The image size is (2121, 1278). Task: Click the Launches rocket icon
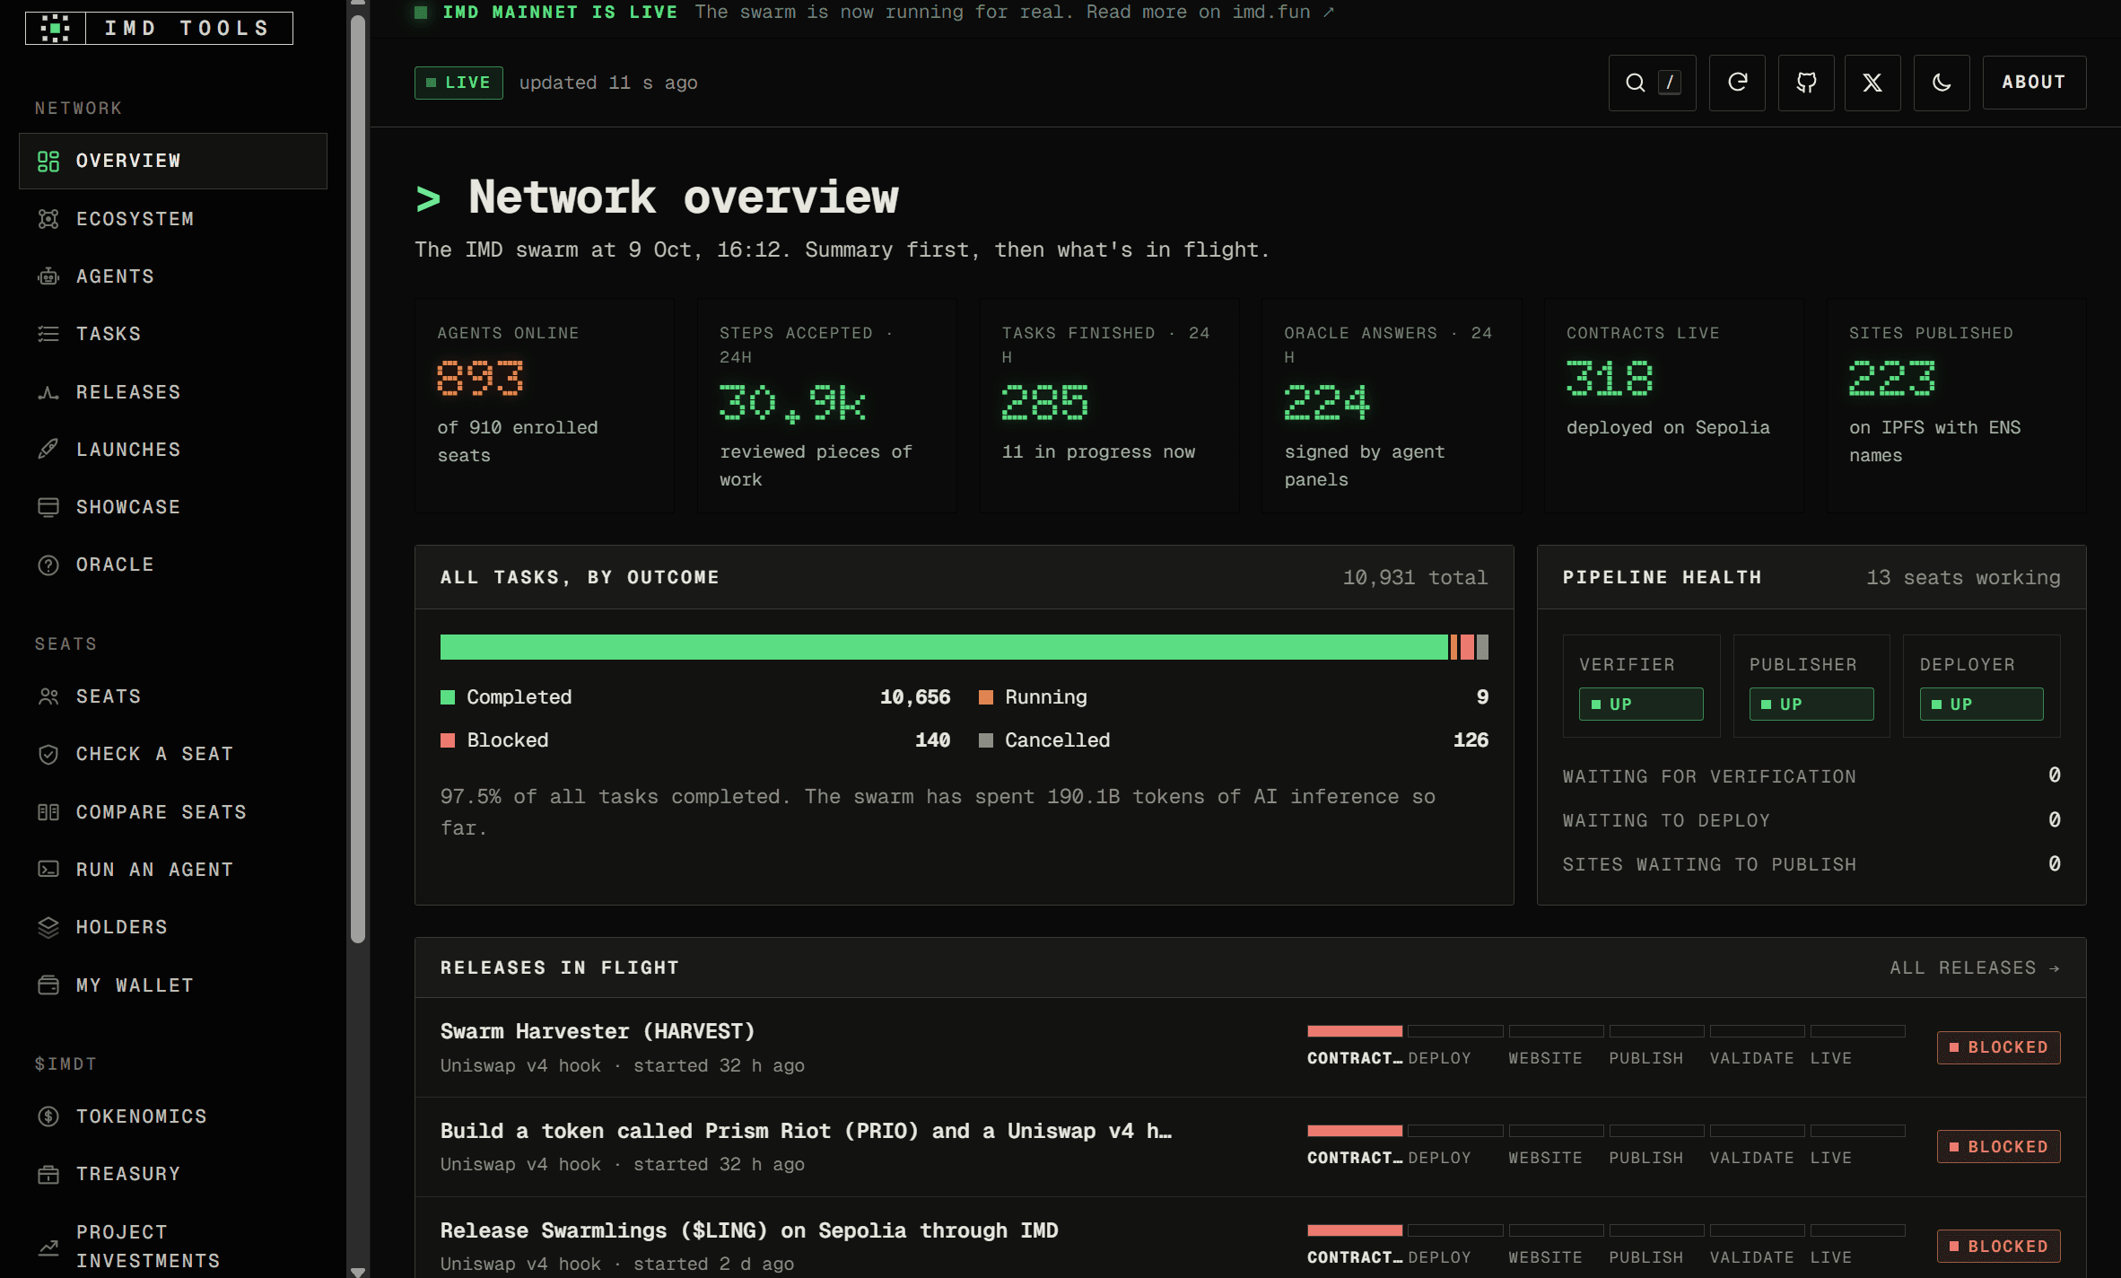click(x=48, y=450)
